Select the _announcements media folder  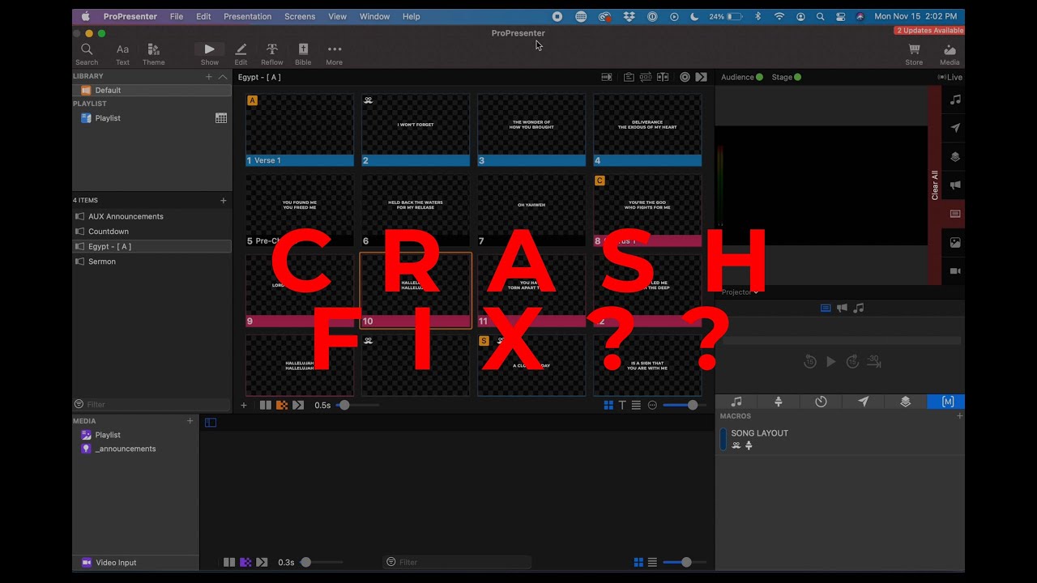(119, 449)
